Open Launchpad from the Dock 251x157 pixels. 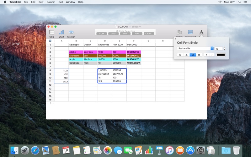(x=25, y=150)
